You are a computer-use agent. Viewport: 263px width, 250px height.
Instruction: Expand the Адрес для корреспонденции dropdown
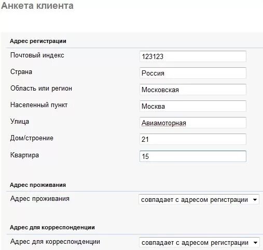199,243
